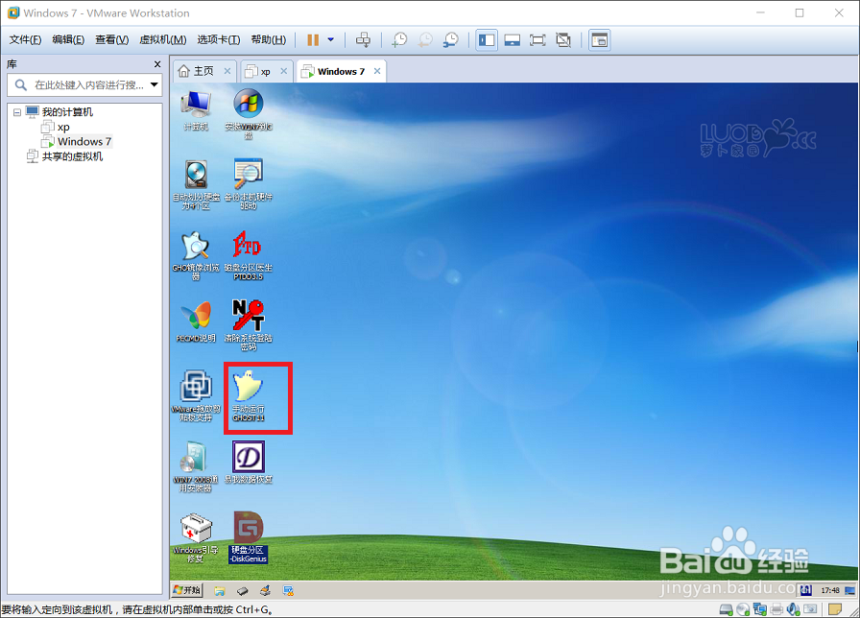Select the 备份本机硬件驱动 icon
Viewport: 860px width, 618px height.
249,185
